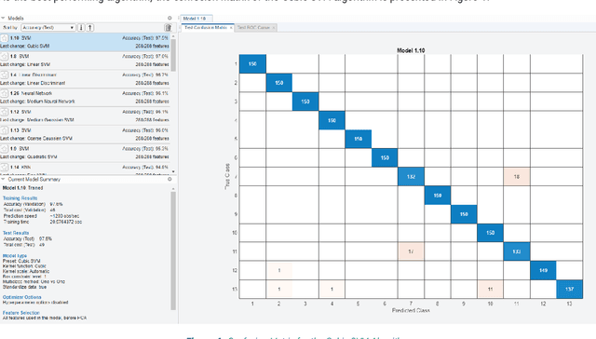Click pink cell true class 7 predicted 11
Viewport: 596px width, 339px height.
[517, 177]
